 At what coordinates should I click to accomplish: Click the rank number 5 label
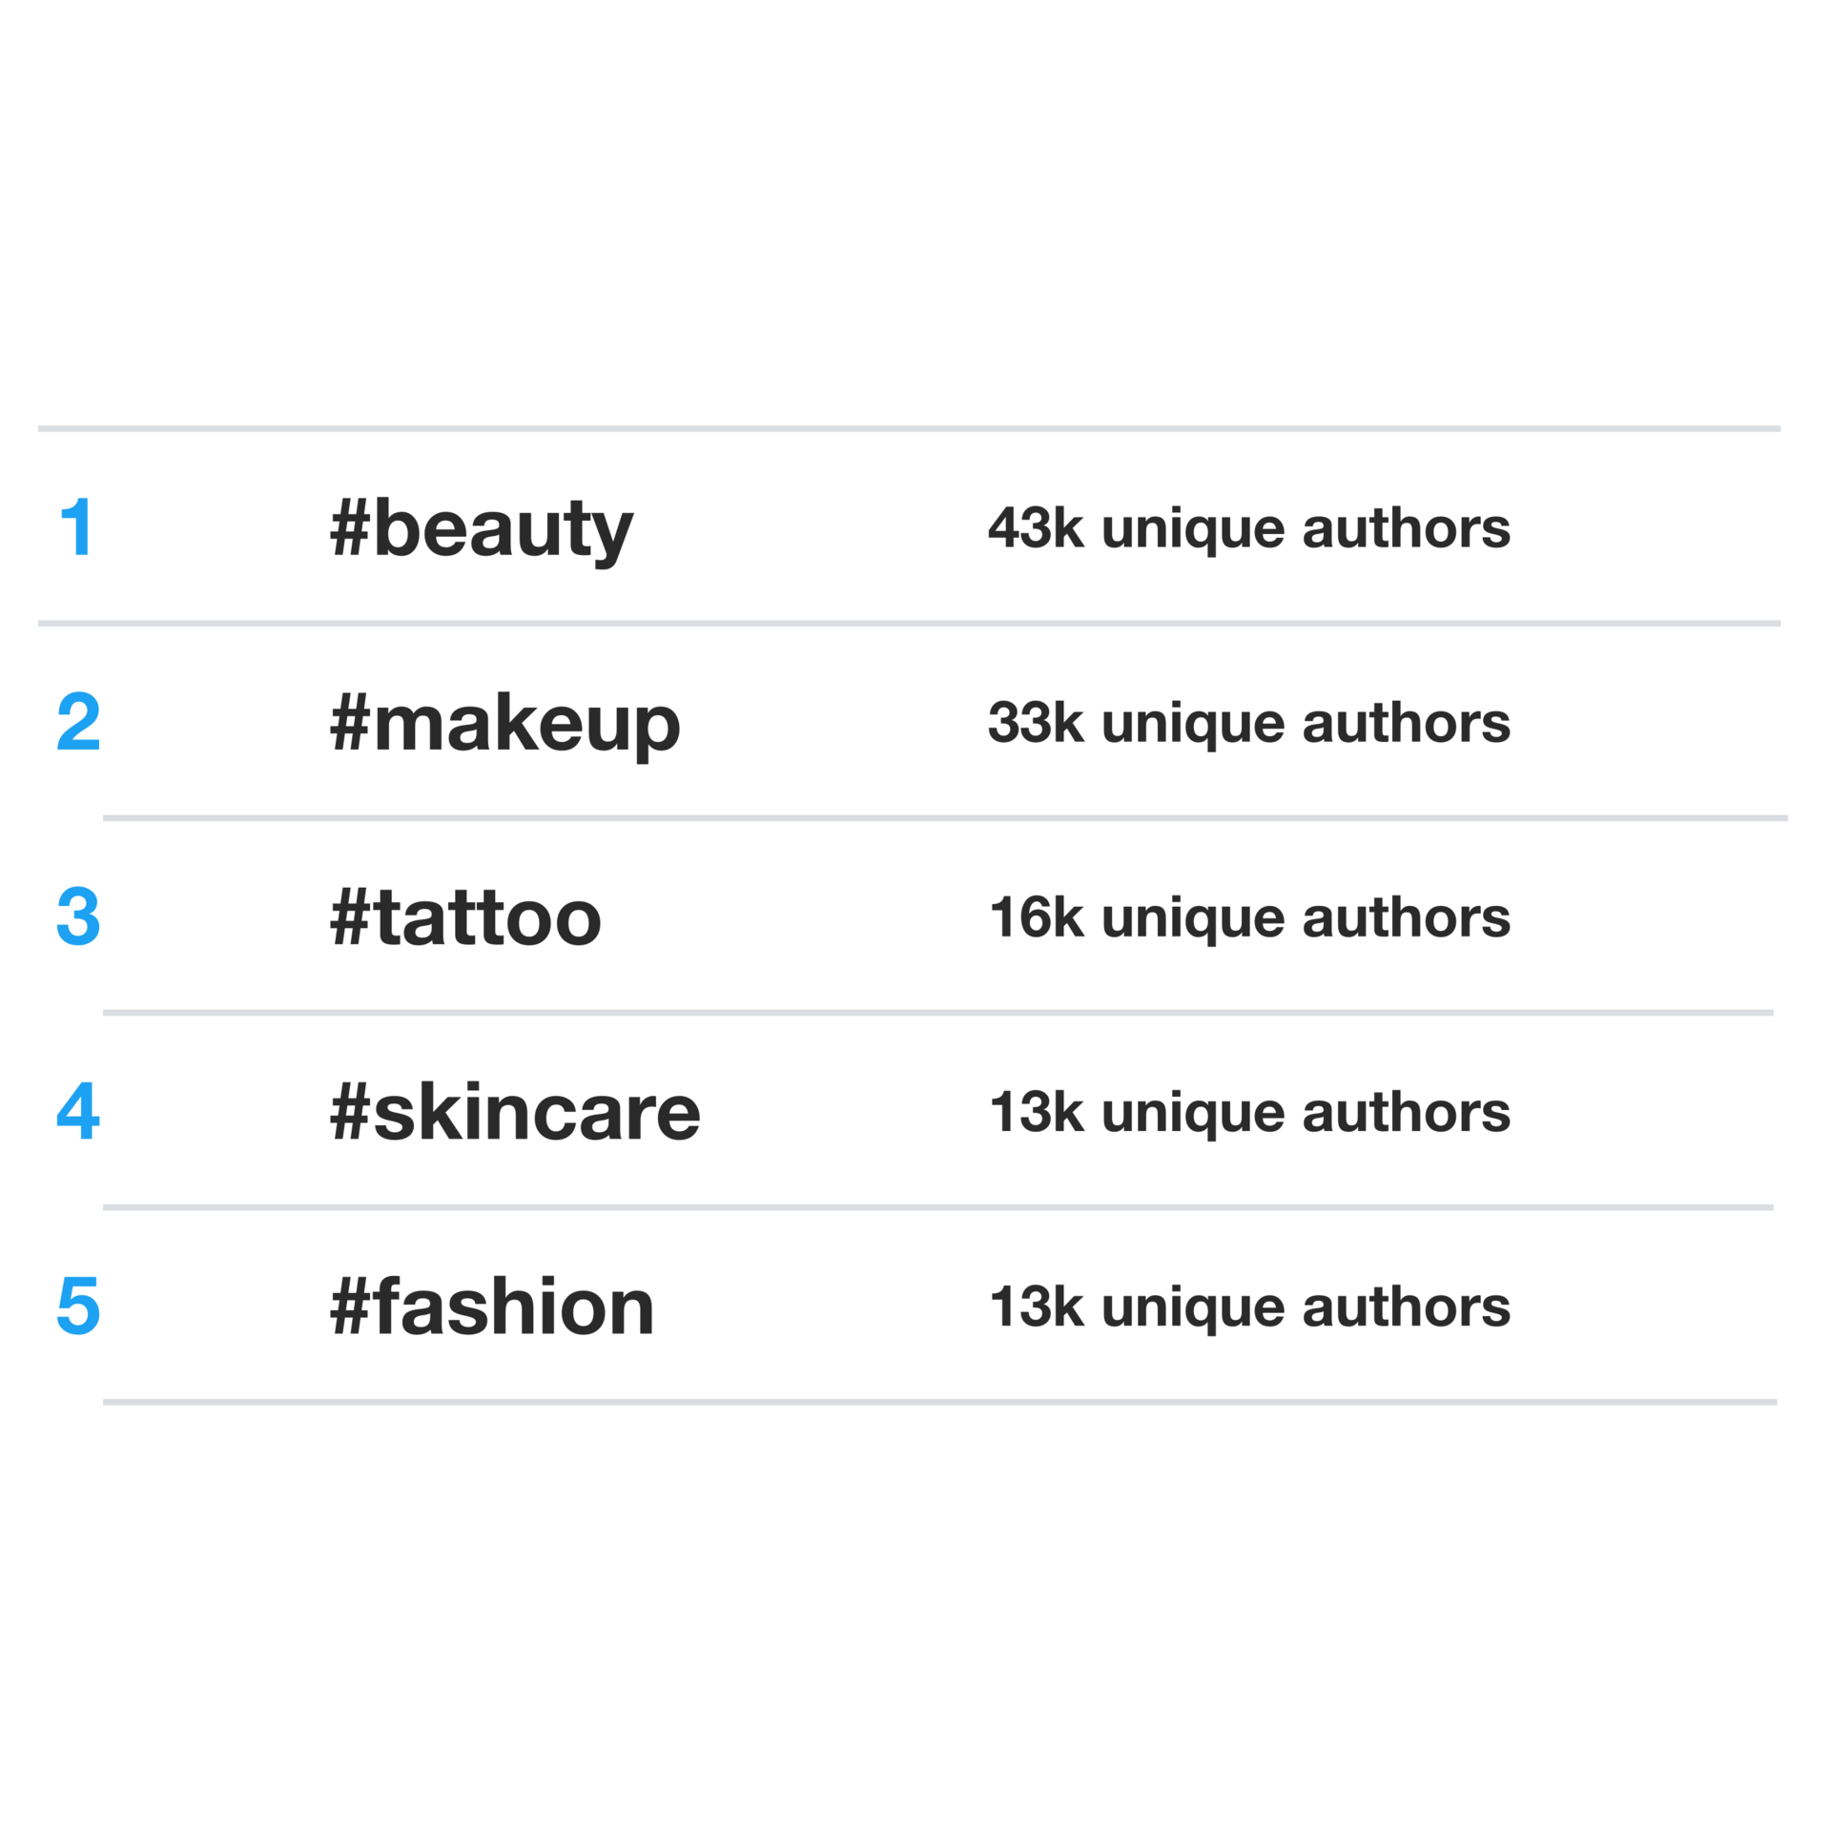click(x=78, y=1305)
